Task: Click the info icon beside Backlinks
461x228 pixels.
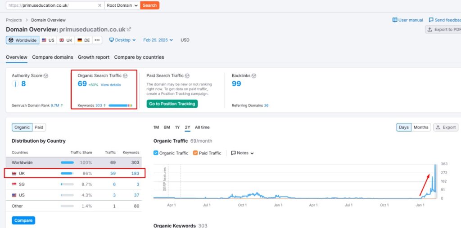Action: point(254,75)
